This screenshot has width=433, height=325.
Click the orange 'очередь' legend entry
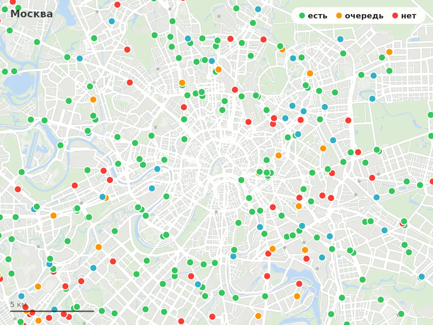click(x=360, y=16)
